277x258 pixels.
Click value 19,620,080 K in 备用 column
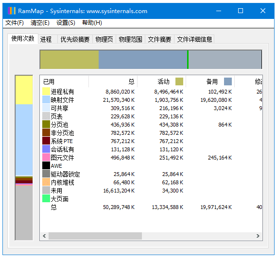click(x=216, y=100)
